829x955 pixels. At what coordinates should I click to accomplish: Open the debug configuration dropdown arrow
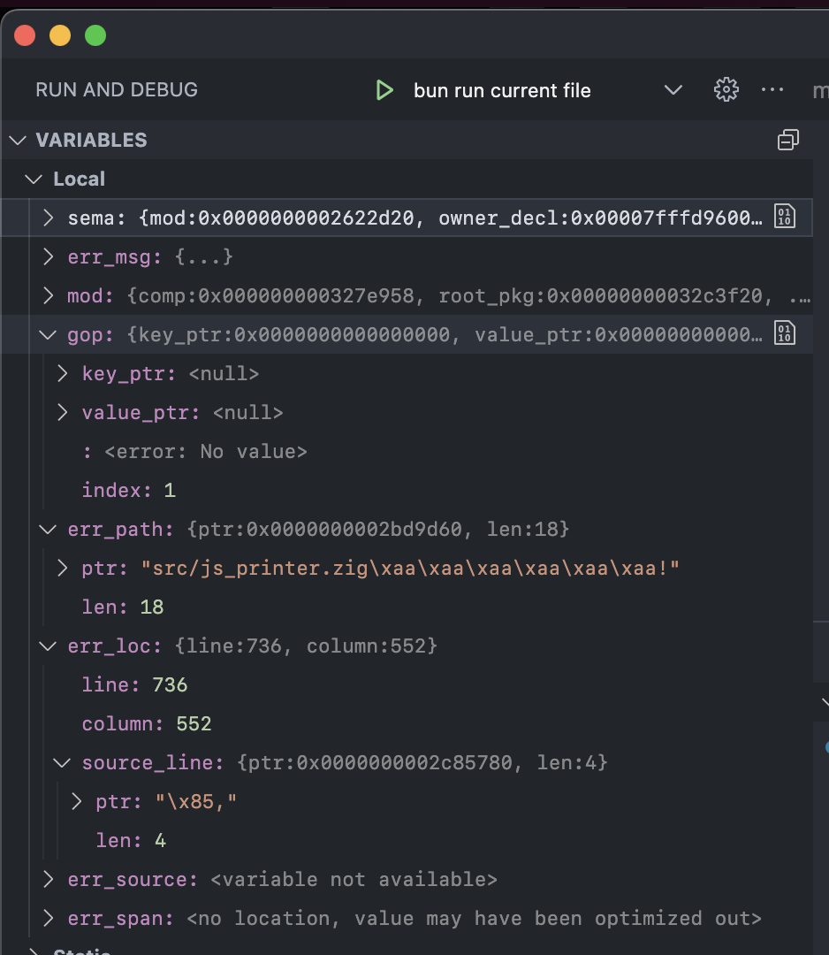[x=673, y=89]
